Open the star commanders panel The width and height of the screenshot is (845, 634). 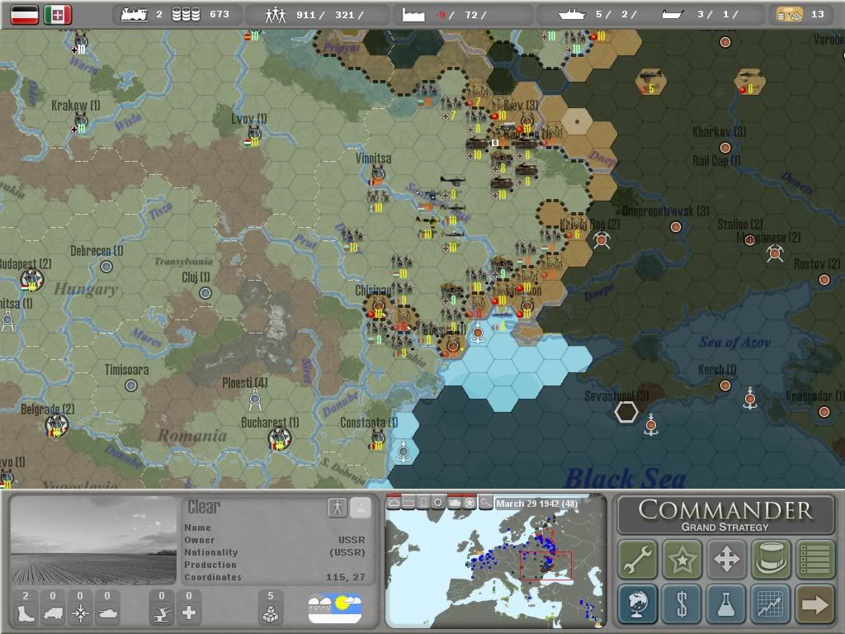tap(682, 559)
